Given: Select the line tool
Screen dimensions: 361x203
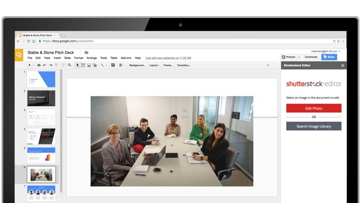Looking at the screenshot, I should tap(102, 65).
